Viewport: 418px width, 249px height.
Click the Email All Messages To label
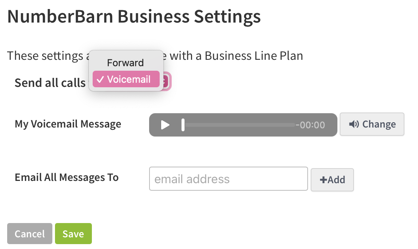67,177
